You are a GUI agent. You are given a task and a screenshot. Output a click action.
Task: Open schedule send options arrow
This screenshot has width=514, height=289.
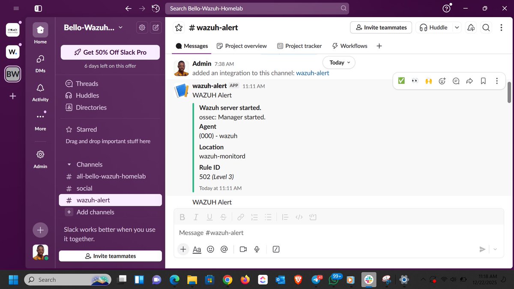click(496, 249)
